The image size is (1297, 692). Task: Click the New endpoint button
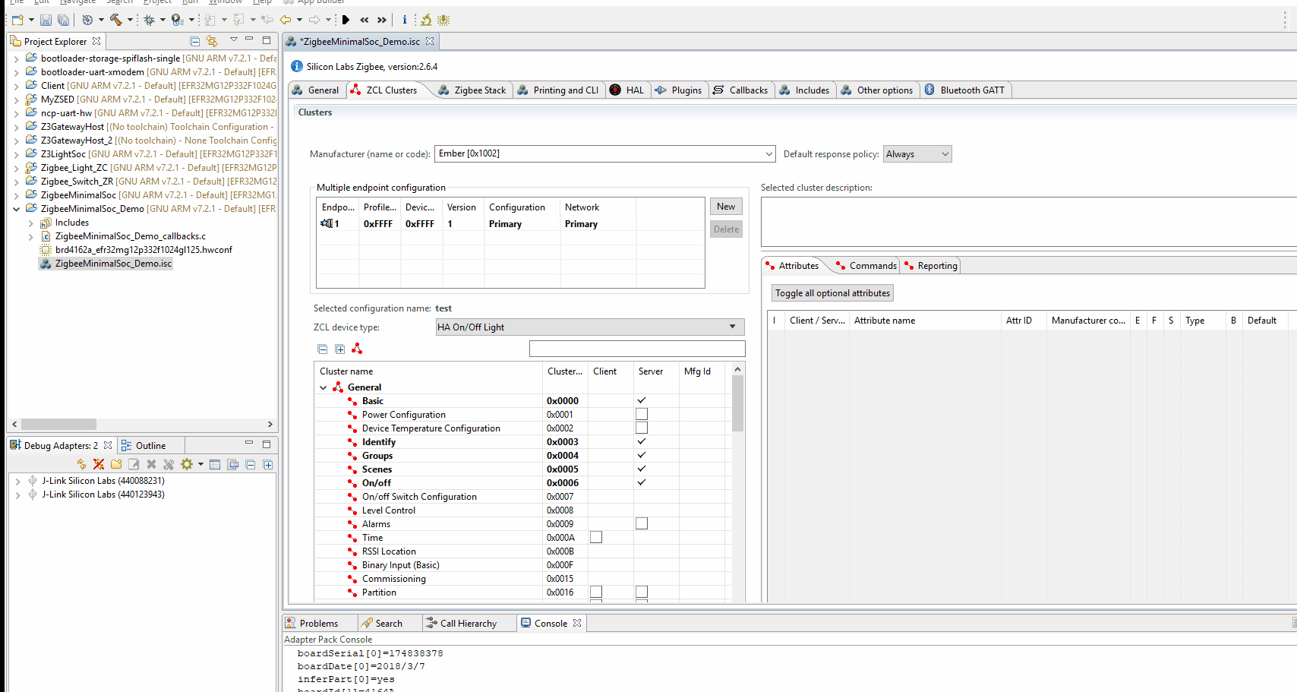726,207
